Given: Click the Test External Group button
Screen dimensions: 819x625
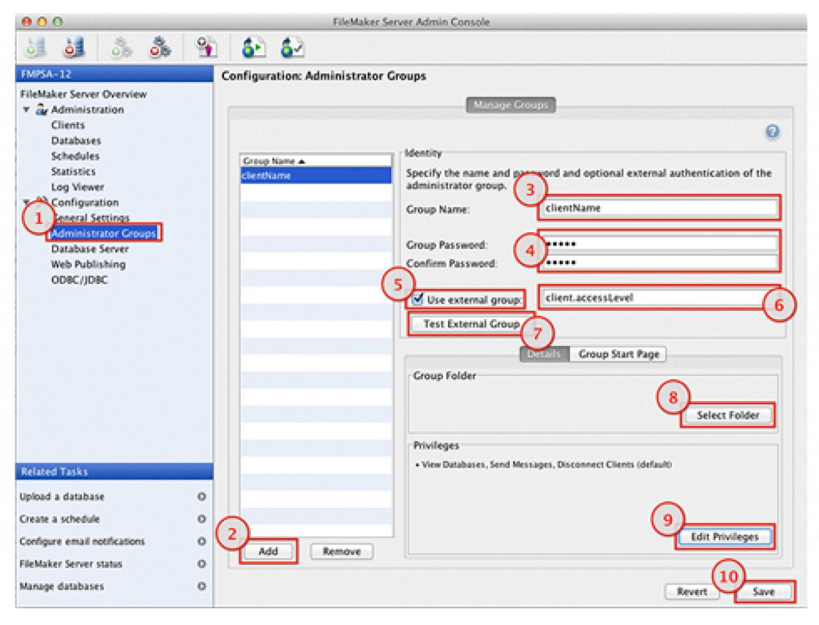Looking at the screenshot, I should [x=472, y=324].
